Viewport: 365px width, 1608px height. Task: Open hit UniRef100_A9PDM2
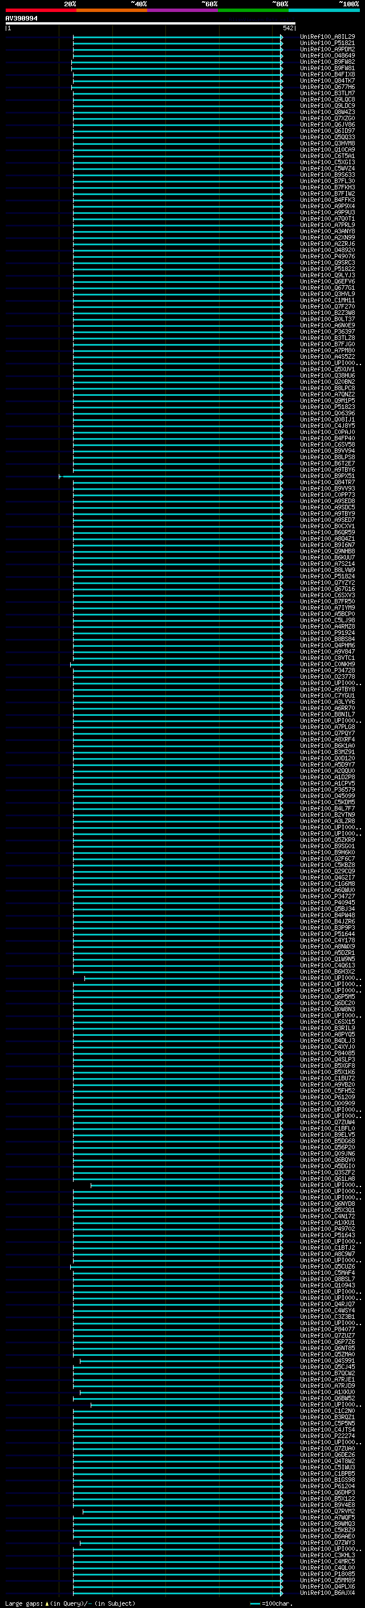(327, 49)
